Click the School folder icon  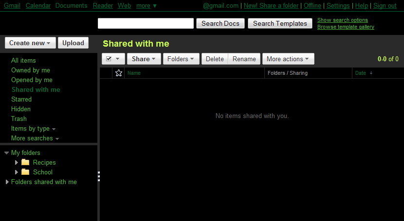(x=25, y=172)
